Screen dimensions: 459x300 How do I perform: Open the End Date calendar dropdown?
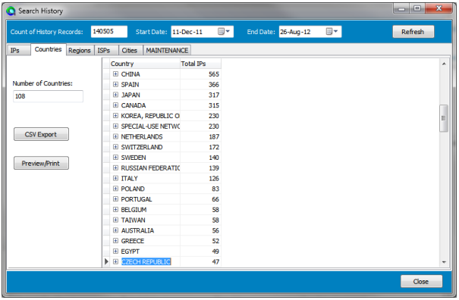[x=332, y=32]
